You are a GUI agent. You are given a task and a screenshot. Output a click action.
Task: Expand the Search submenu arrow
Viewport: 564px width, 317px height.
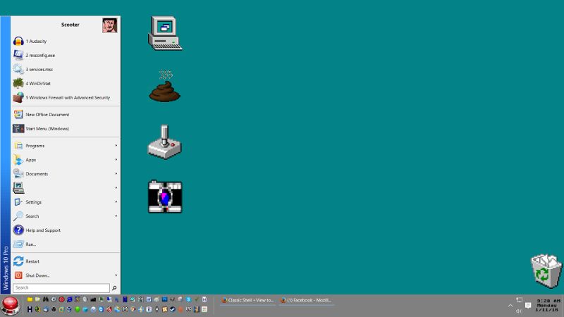(116, 216)
